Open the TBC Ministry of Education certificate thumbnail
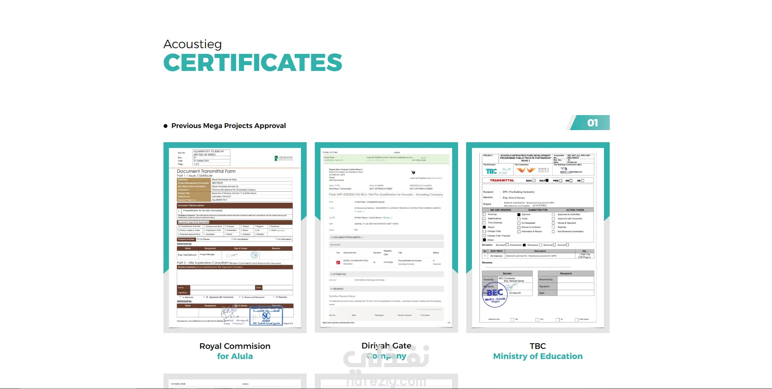Viewport: 772px width, 389px height. [x=538, y=237]
